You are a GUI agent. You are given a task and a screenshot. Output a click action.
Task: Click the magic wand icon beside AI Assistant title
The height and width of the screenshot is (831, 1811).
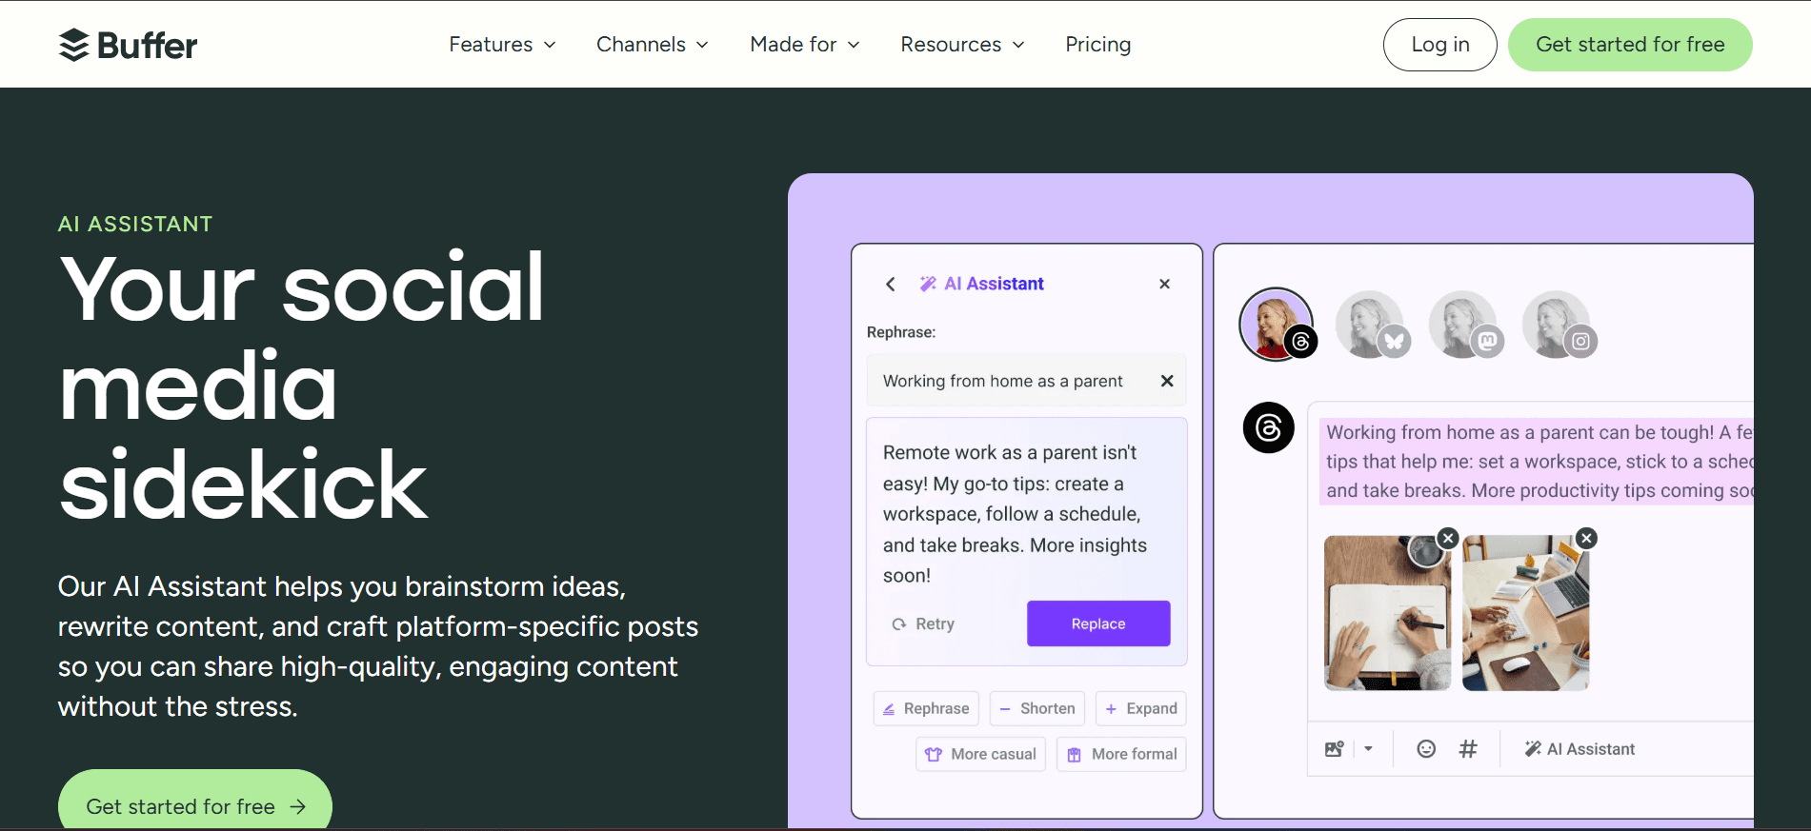tap(928, 284)
